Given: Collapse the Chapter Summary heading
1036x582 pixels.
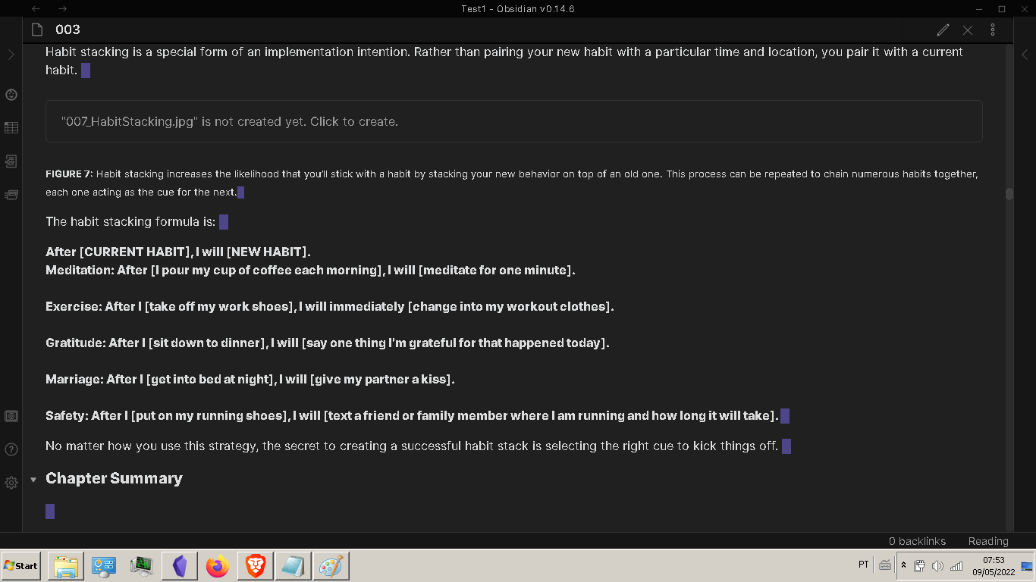Looking at the screenshot, I should pyautogui.click(x=33, y=480).
